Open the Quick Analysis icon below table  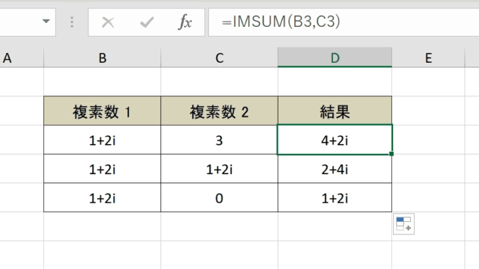point(403,224)
